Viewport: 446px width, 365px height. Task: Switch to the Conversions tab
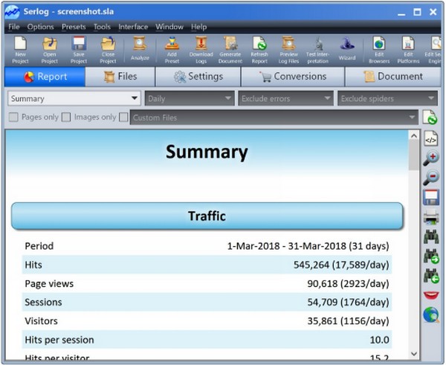click(x=294, y=77)
